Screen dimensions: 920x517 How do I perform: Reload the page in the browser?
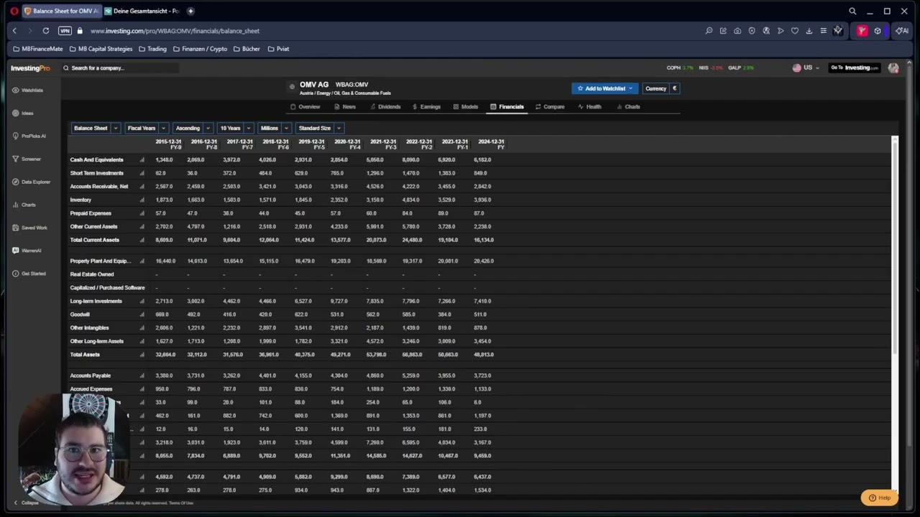[x=46, y=31]
